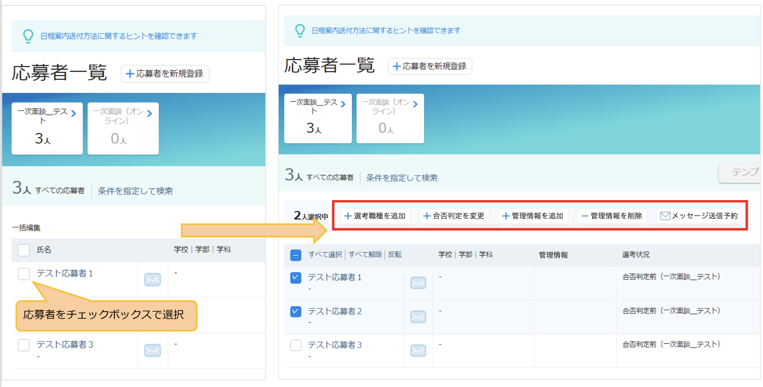Open hint link about 日程案内送付方法 in right panel
The image size is (763, 387).
tap(386, 30)
